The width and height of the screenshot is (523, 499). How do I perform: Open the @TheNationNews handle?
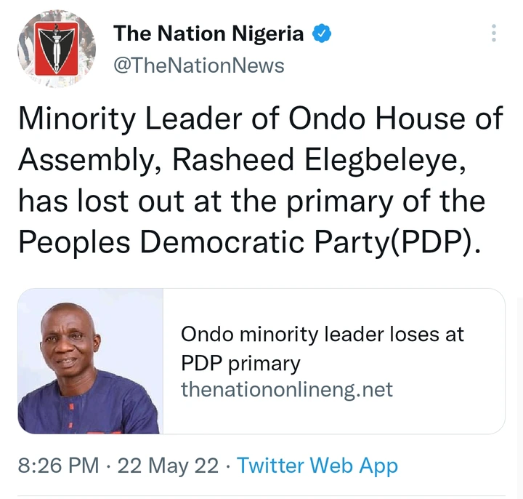coord(199,65)
